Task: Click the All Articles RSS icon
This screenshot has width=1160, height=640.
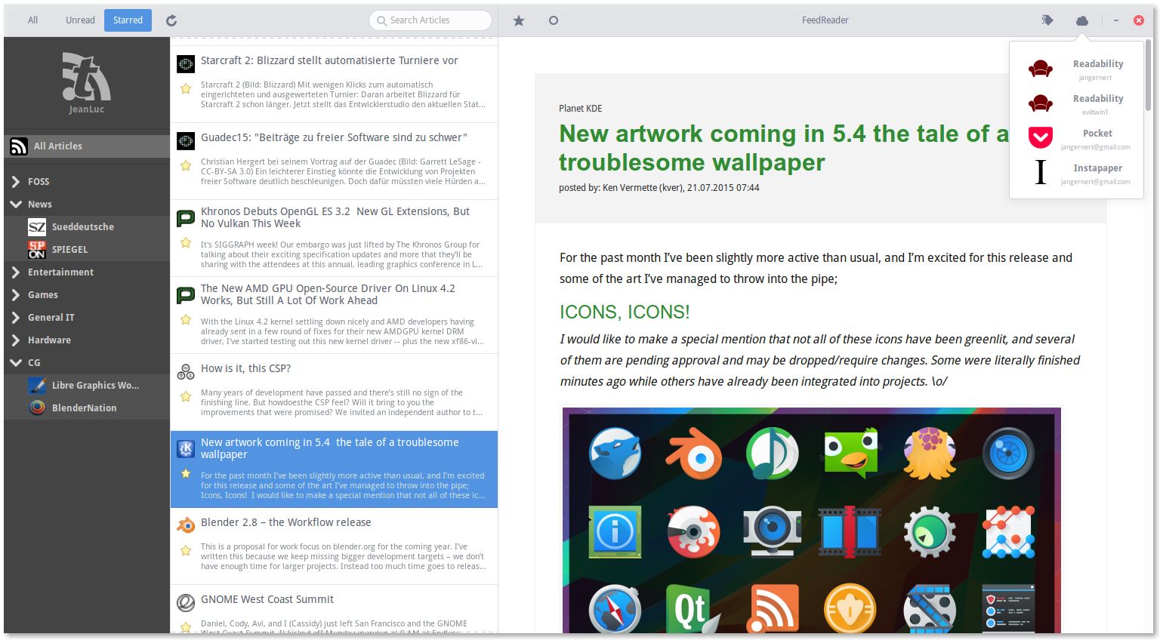Action: coord(18,146)
